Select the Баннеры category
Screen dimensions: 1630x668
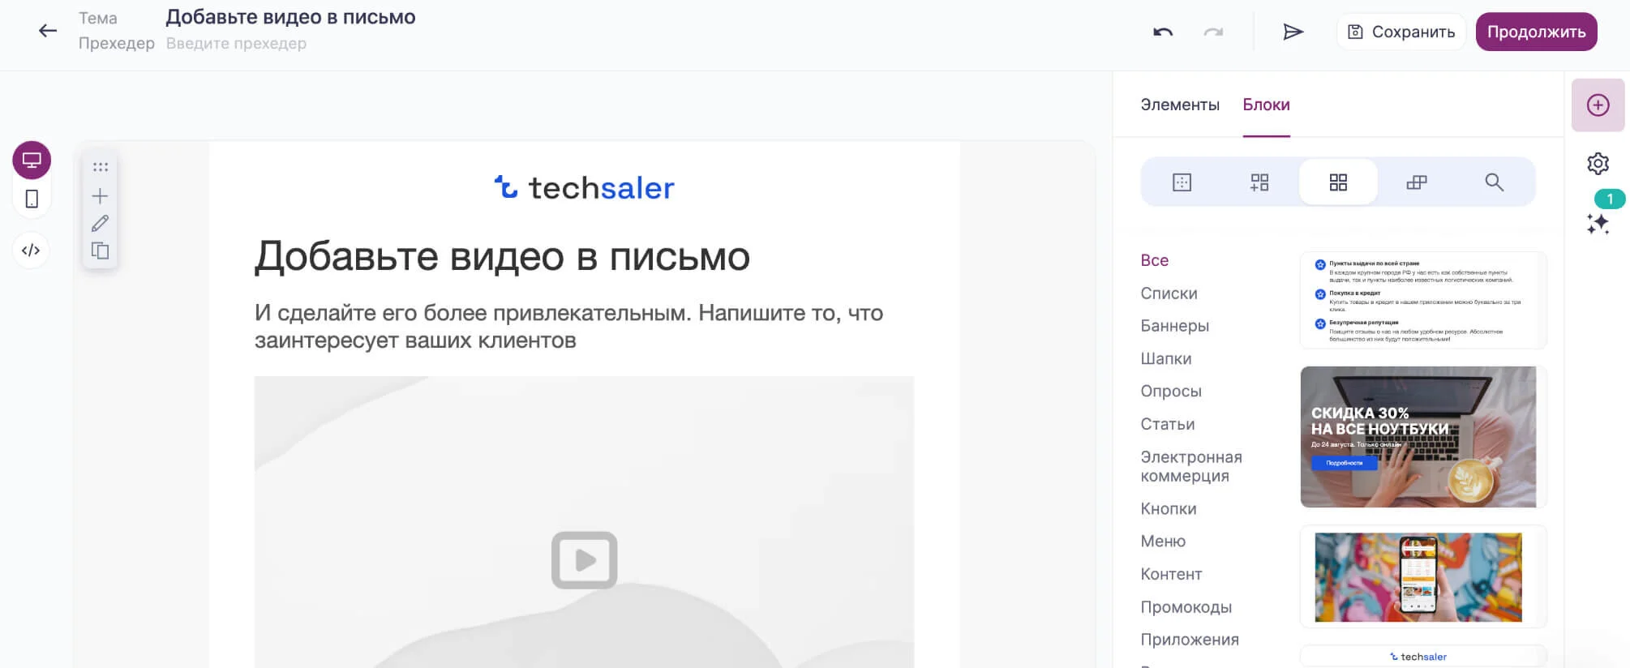[1174, 326]
